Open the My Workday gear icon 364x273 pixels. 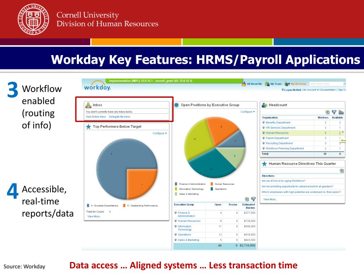pos(287,84)
